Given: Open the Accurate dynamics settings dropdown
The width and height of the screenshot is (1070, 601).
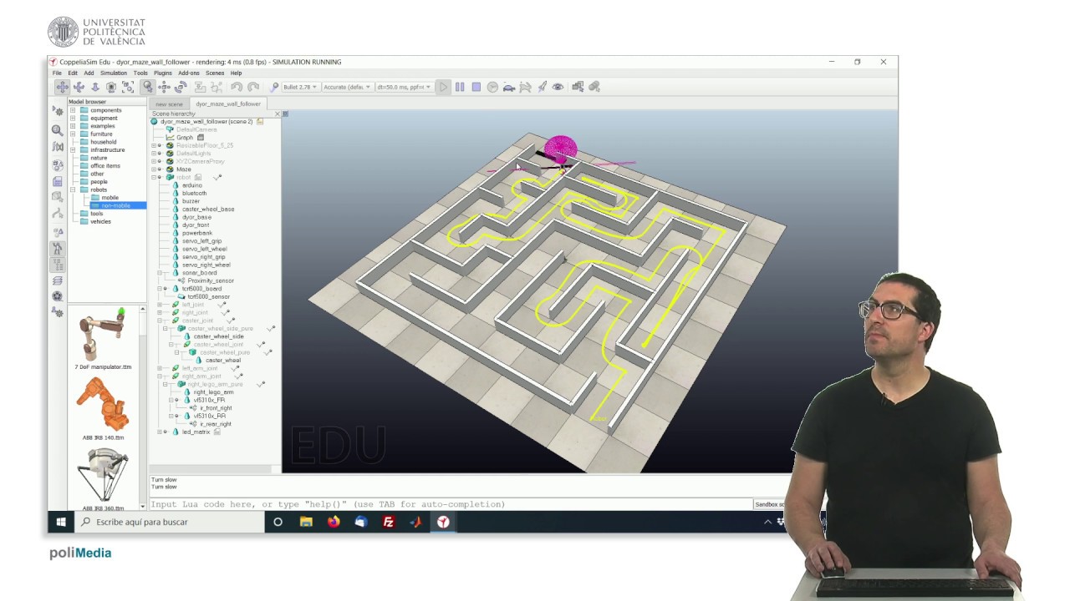Looking at the screenshot, I should (x=346, y=87).
